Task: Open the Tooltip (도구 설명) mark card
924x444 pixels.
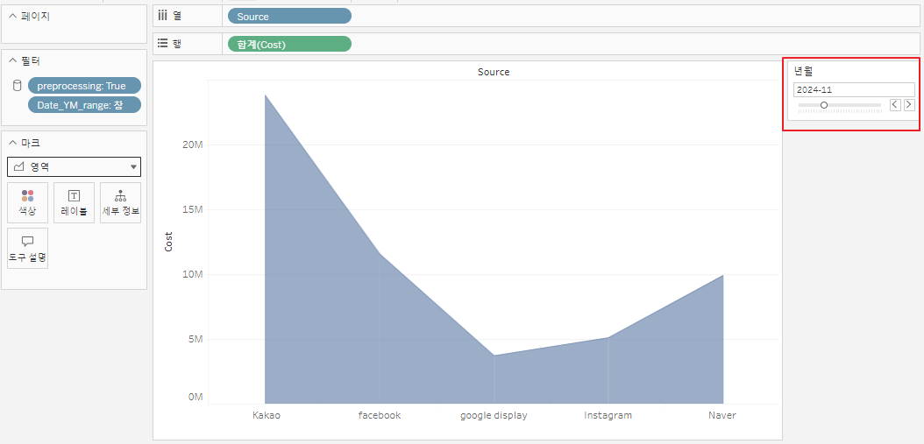Action: [27, 249]
